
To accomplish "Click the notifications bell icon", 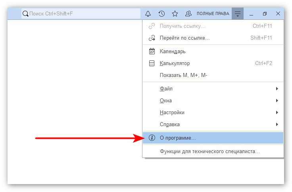I will [x=148, y=13].
